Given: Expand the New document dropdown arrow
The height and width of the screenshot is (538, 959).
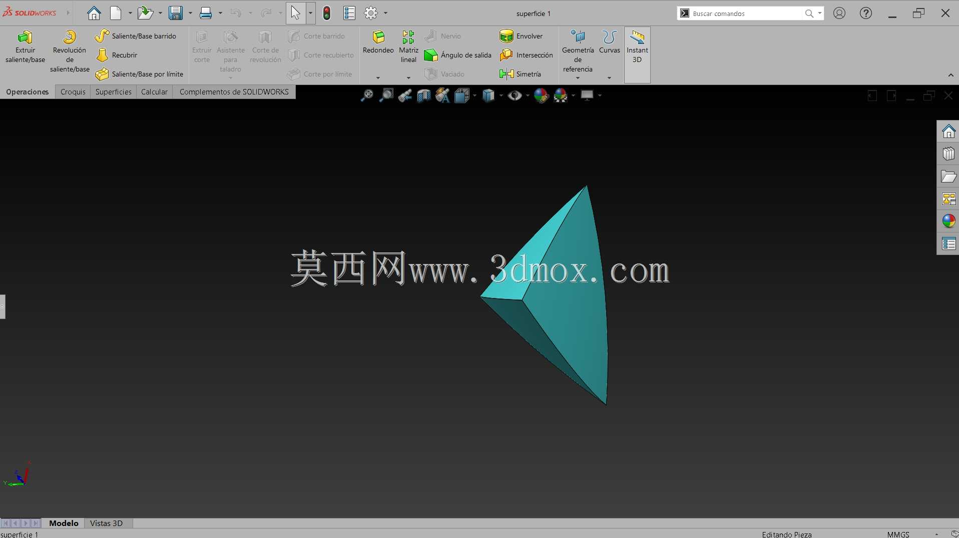Looking at the screenshot, I should pos(130,13).
